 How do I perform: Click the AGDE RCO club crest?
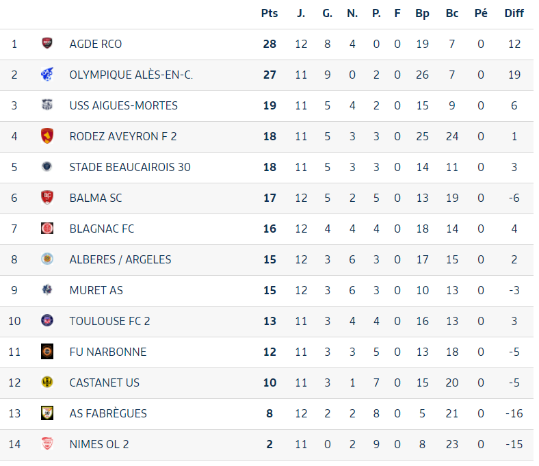point(47,43)
